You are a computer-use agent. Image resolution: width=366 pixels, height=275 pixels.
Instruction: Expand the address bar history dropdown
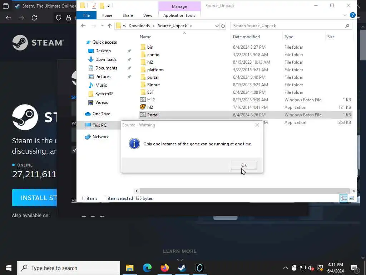point(217,26)
